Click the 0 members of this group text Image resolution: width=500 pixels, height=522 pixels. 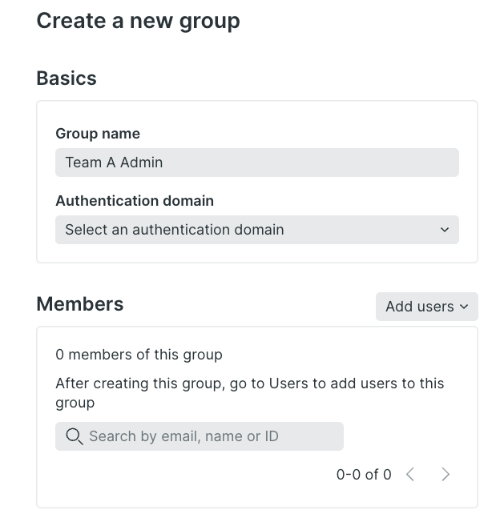coord(139,355)
